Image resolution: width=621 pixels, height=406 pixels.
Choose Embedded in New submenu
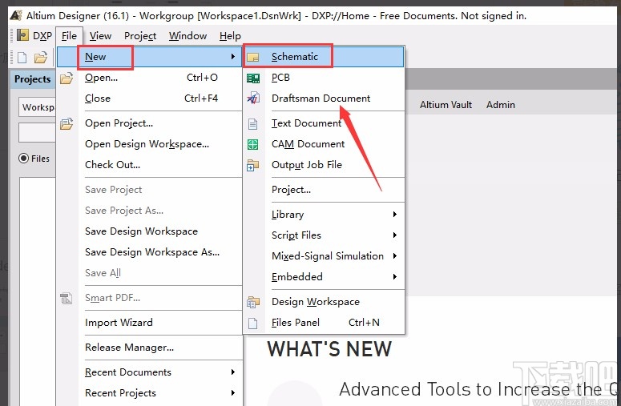point(324,276)
